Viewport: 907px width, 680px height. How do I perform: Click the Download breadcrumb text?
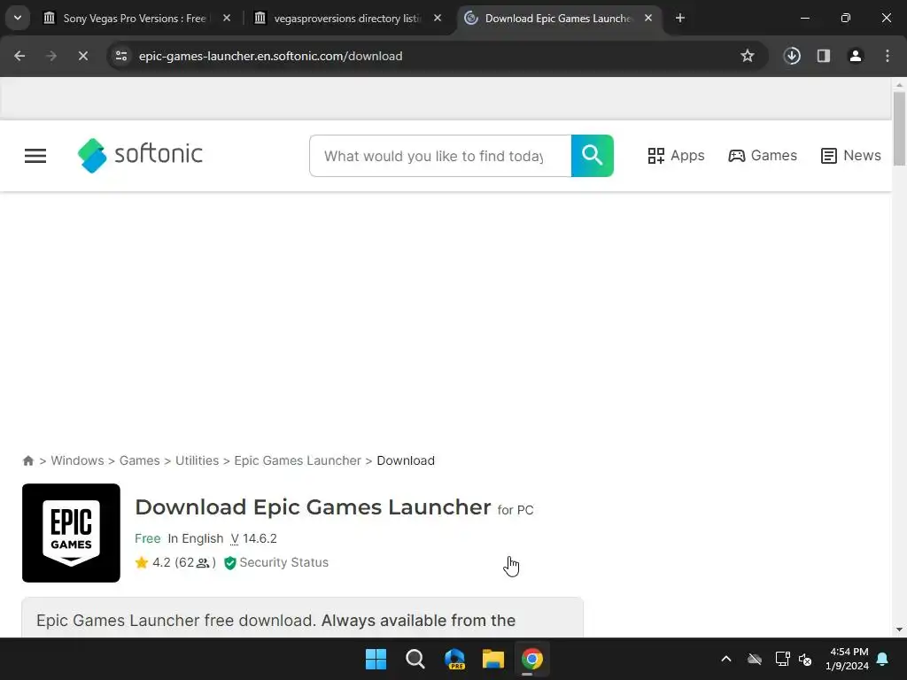click(x=406, y=460)
